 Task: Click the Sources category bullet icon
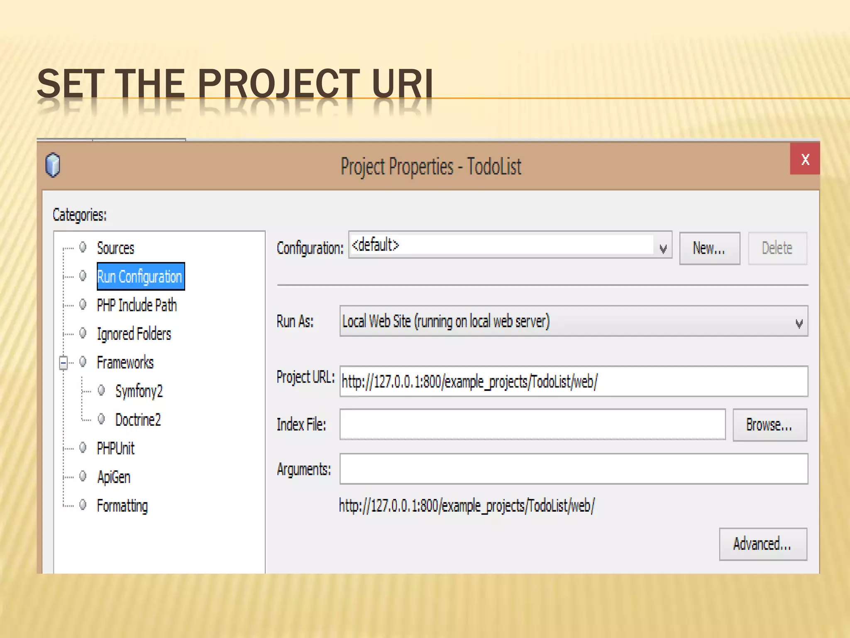83,248
